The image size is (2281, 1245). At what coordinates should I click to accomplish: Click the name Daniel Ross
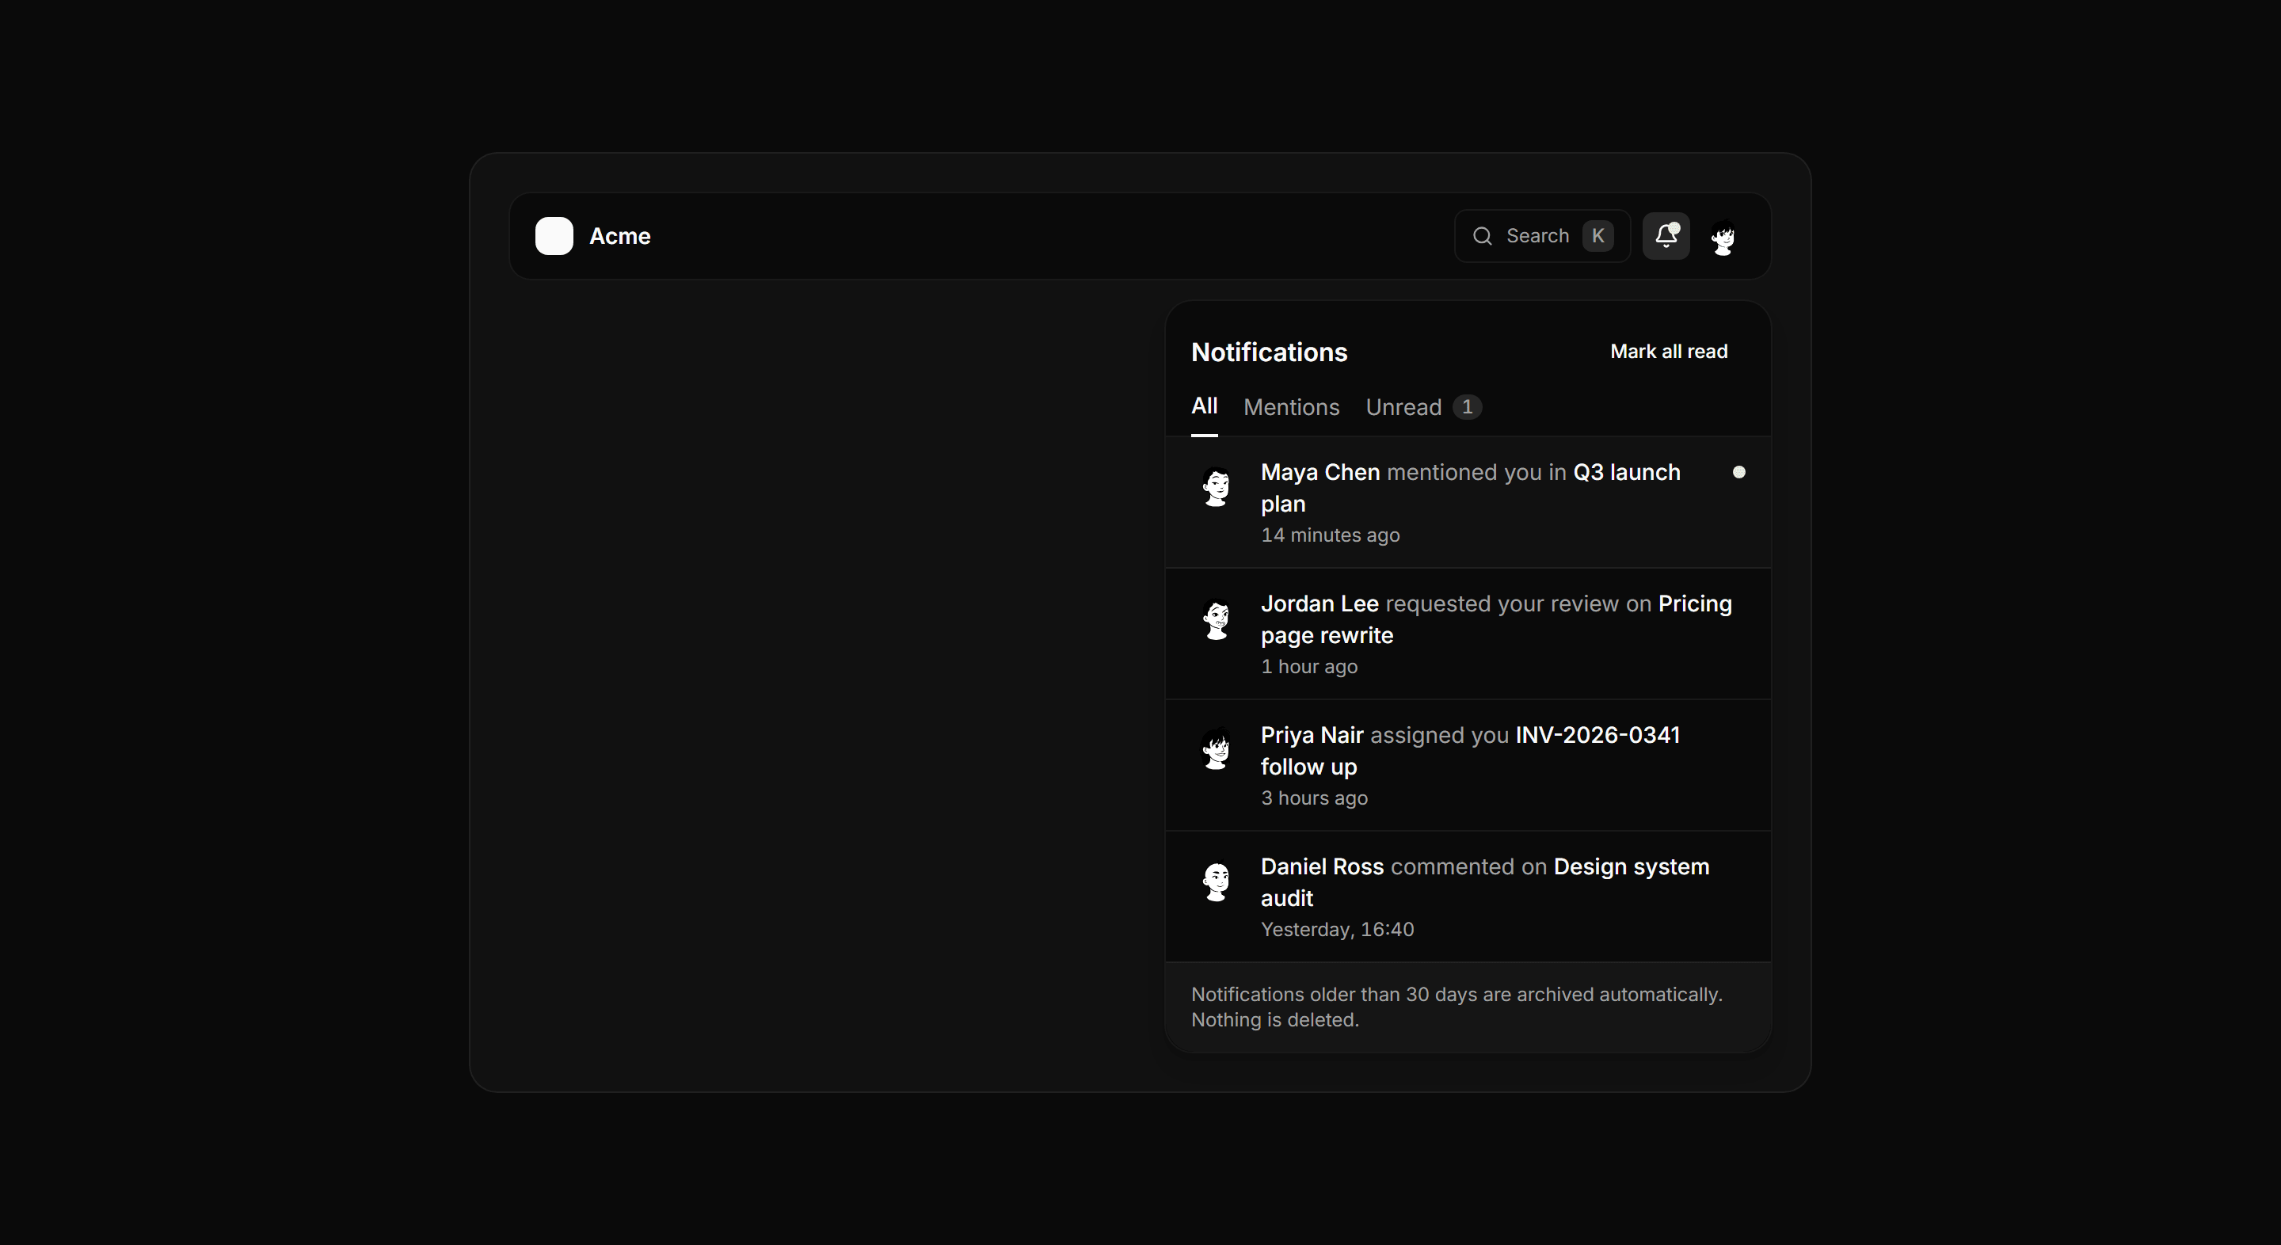click(x=1322, y=867)
